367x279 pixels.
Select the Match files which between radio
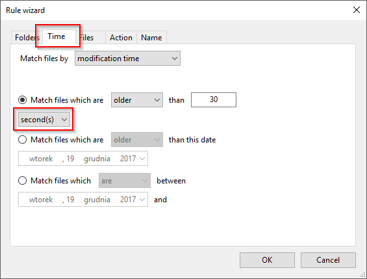(23, 181)
